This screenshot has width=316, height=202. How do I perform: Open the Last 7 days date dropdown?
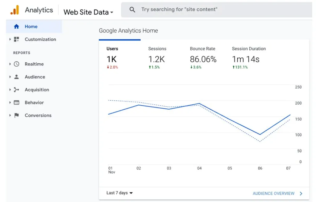[119, 193]
